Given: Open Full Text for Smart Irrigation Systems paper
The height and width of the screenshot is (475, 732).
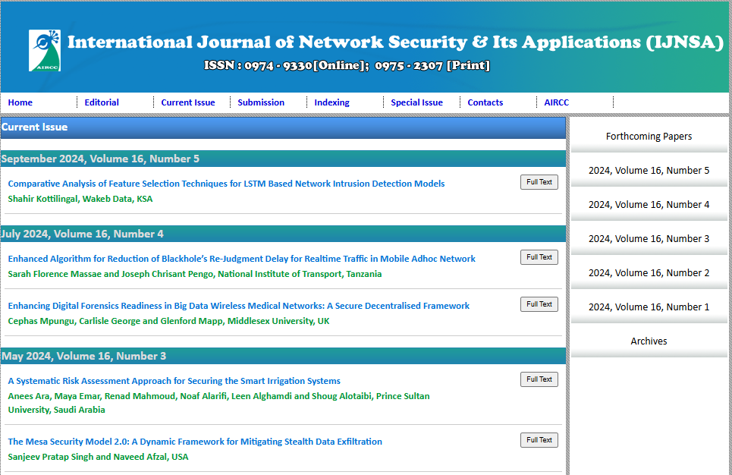Looking at the screenshot, I should pyautogui.click(x=539, y=379).
